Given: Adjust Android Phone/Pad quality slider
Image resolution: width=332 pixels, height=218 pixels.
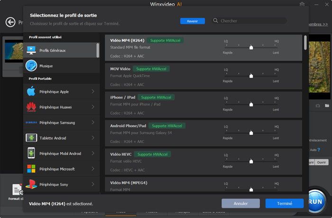Looking at the screenshot, I should [251, 133].
